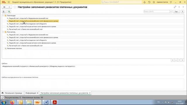The width and height of the screenshot is (187, 105).
Task: Select Настройки заполнения реквизитов tab
Action: (x=64, y=93)
